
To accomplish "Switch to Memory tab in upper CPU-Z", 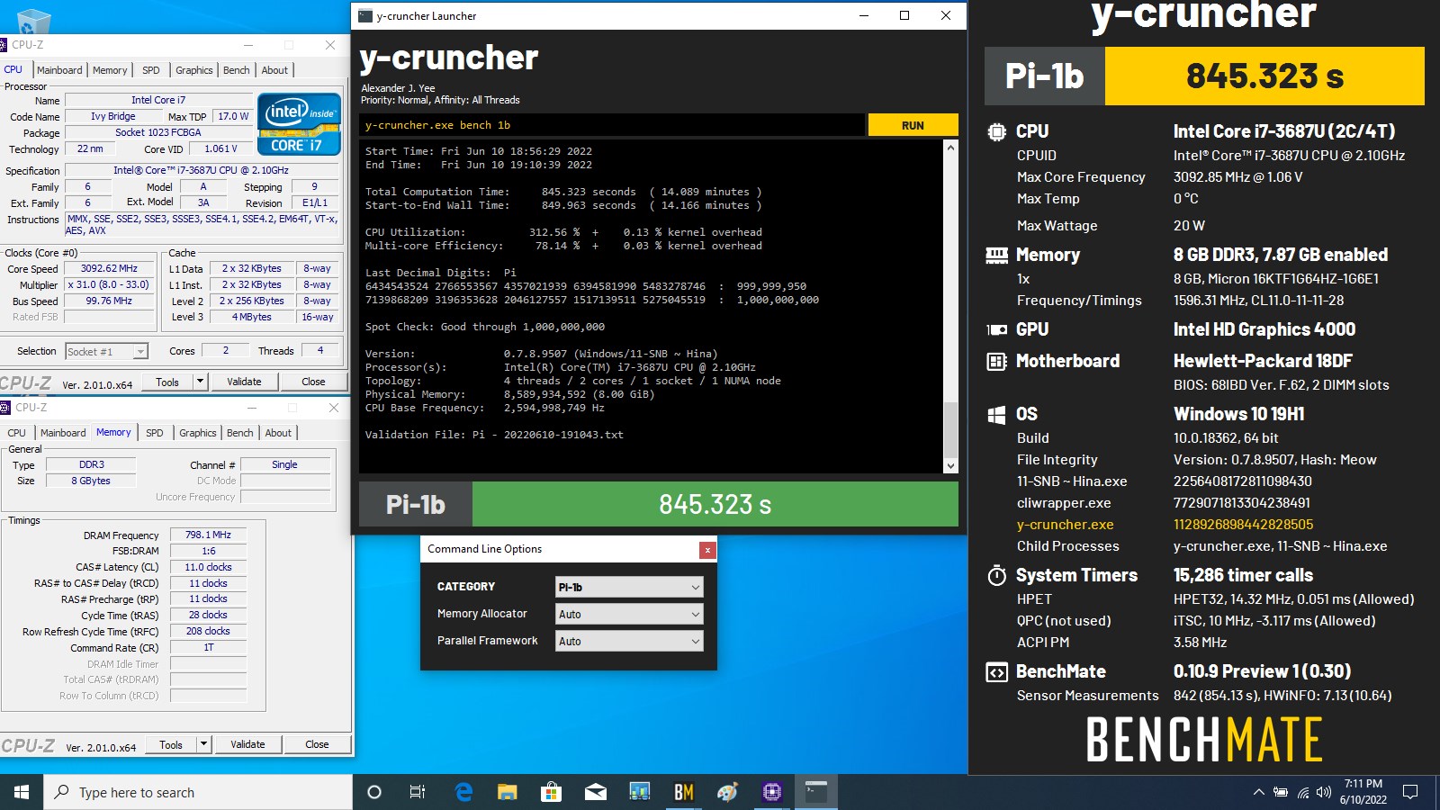I will tap(110, 70).
